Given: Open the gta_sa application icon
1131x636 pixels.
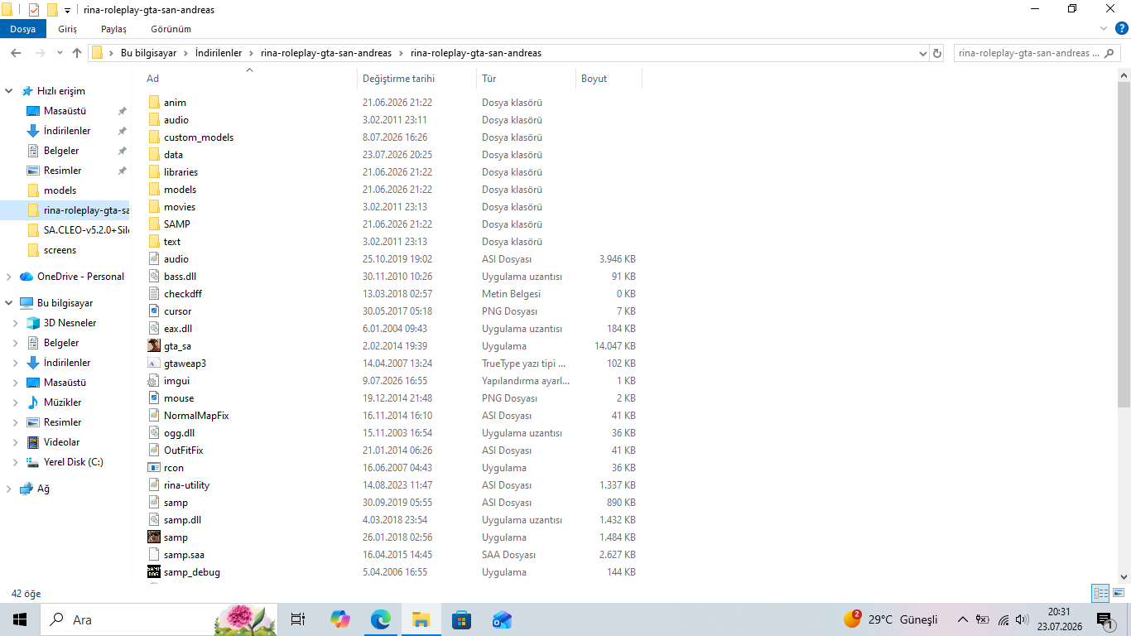Looking at the screenshot, I should pyautogui.click(x=154, y=346).
